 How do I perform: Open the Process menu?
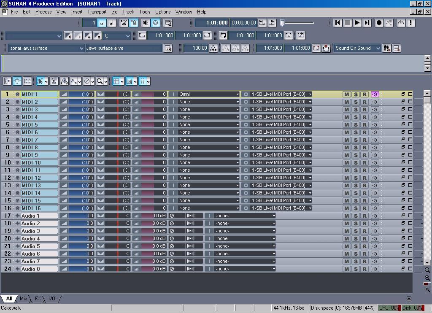coord(43,12)
